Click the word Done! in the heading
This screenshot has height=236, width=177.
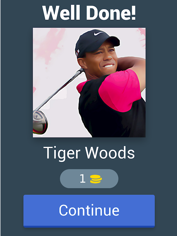tap(111, 13)
